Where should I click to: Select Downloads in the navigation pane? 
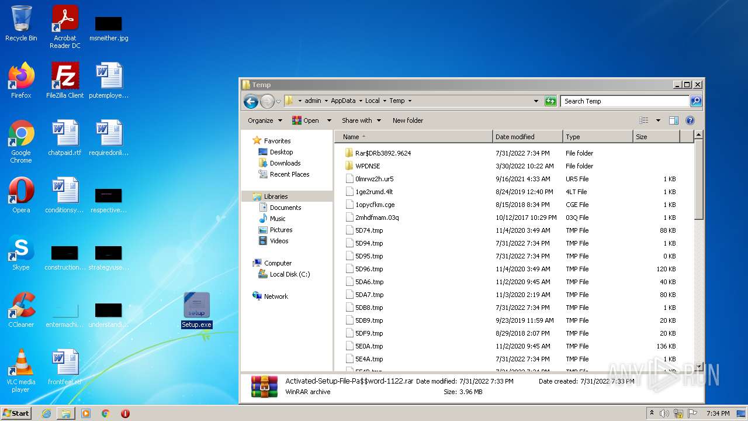[285, 163]
